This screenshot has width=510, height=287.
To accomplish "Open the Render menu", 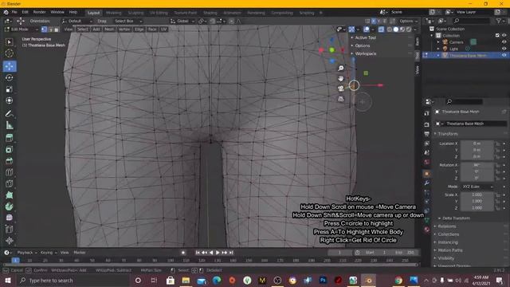I will point(39,12).
